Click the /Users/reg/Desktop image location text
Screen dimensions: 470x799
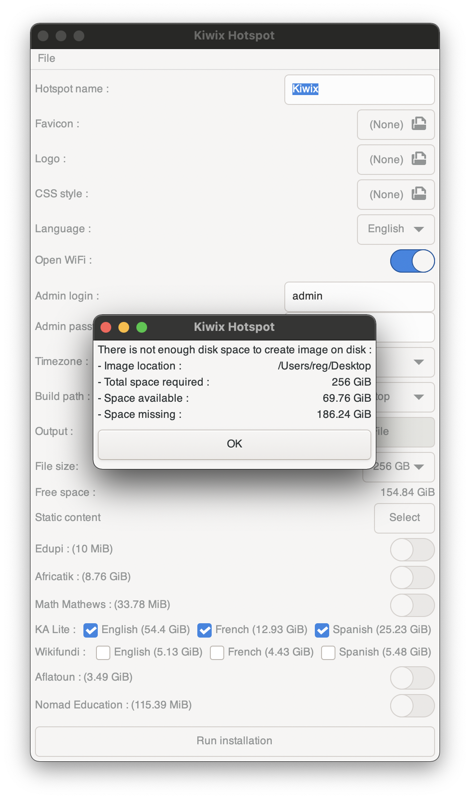pos(324,366)
